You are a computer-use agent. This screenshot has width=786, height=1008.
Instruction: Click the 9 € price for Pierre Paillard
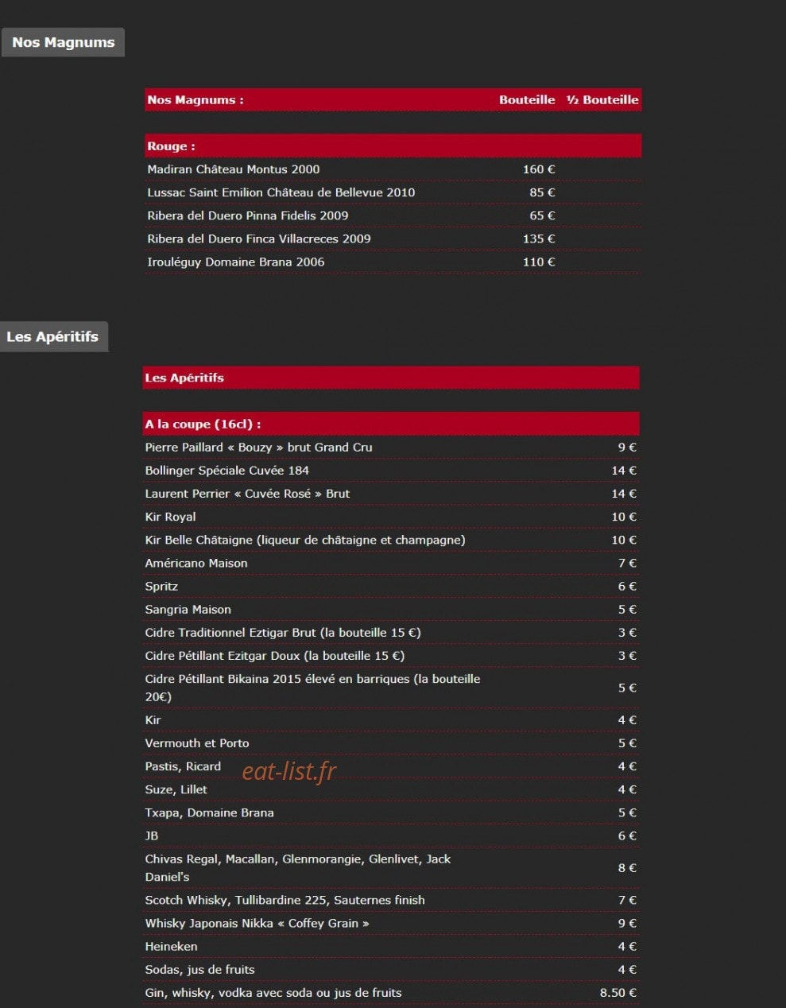tap(627, 448)
